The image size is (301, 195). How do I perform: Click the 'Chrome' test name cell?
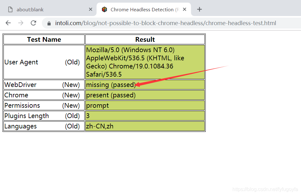click(44, 95)
